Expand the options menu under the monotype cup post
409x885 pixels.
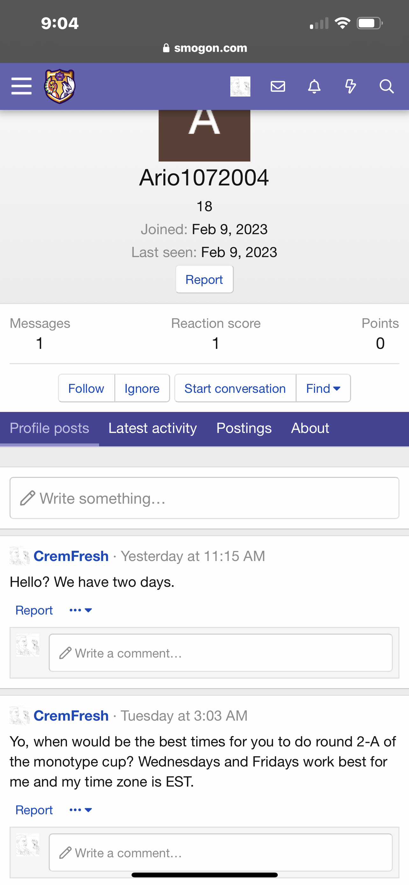point(81,810)
